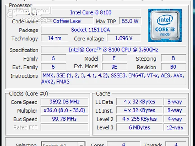Viewport: 195px width, 146px height.
Task: Click the L1 Data '4 x 32 KBytes' value
Action: pyautogui.click(x=140, y=102)
